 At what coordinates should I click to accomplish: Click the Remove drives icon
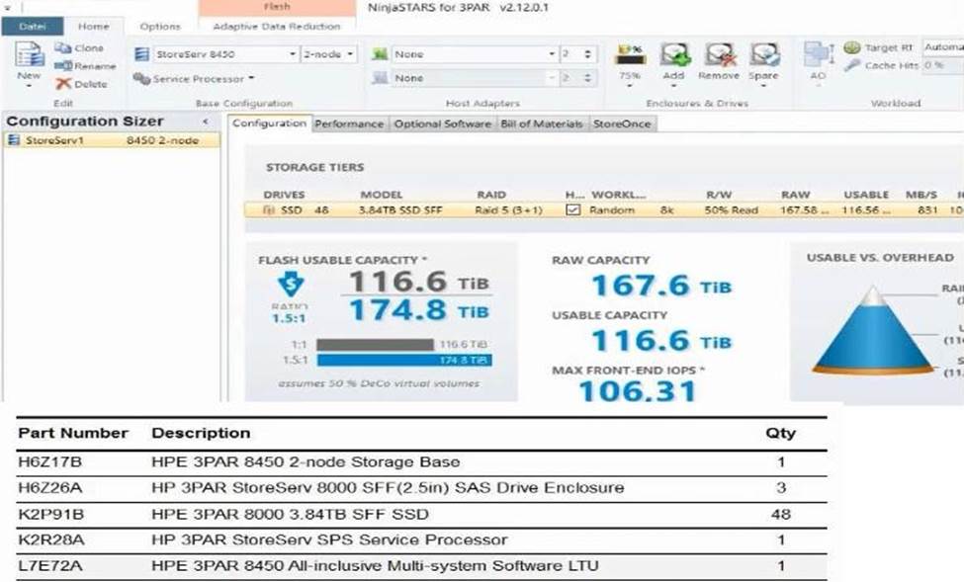[719, 55]
